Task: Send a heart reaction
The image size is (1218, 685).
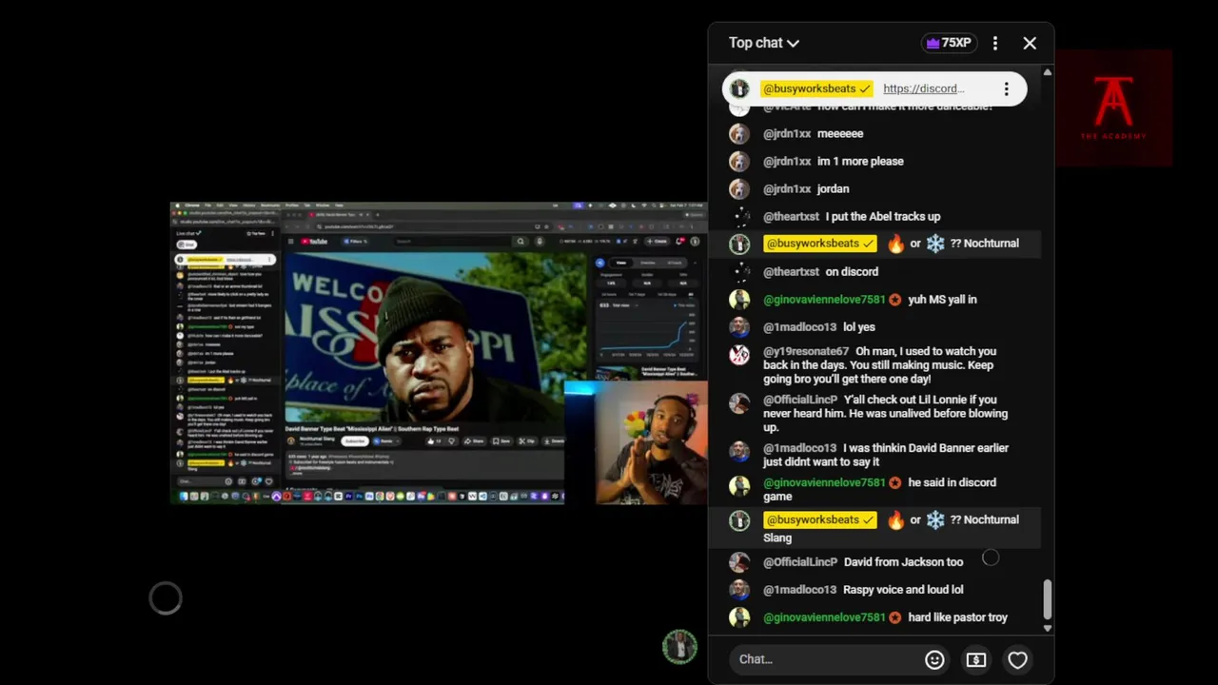Action: (x=1017, y=659)
